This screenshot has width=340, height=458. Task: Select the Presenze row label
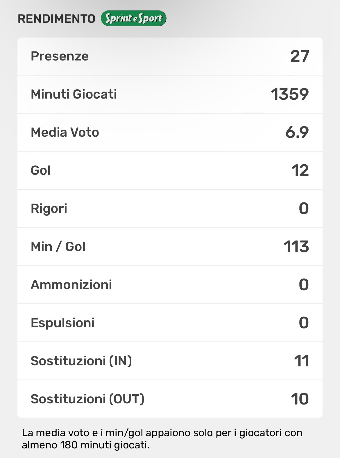coord(60,56)
